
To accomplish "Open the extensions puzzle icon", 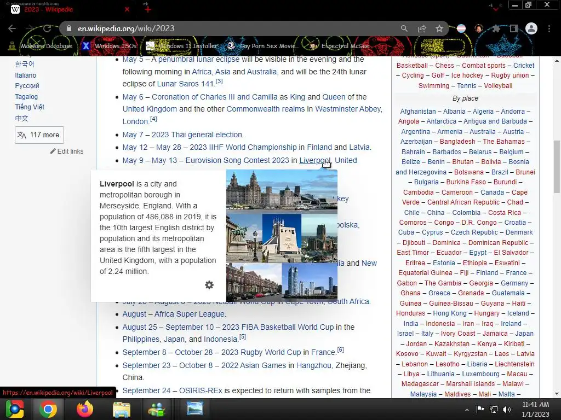I will [496, 28].
